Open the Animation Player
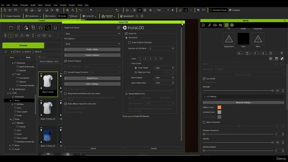288x162 pixels. [218, 10]
